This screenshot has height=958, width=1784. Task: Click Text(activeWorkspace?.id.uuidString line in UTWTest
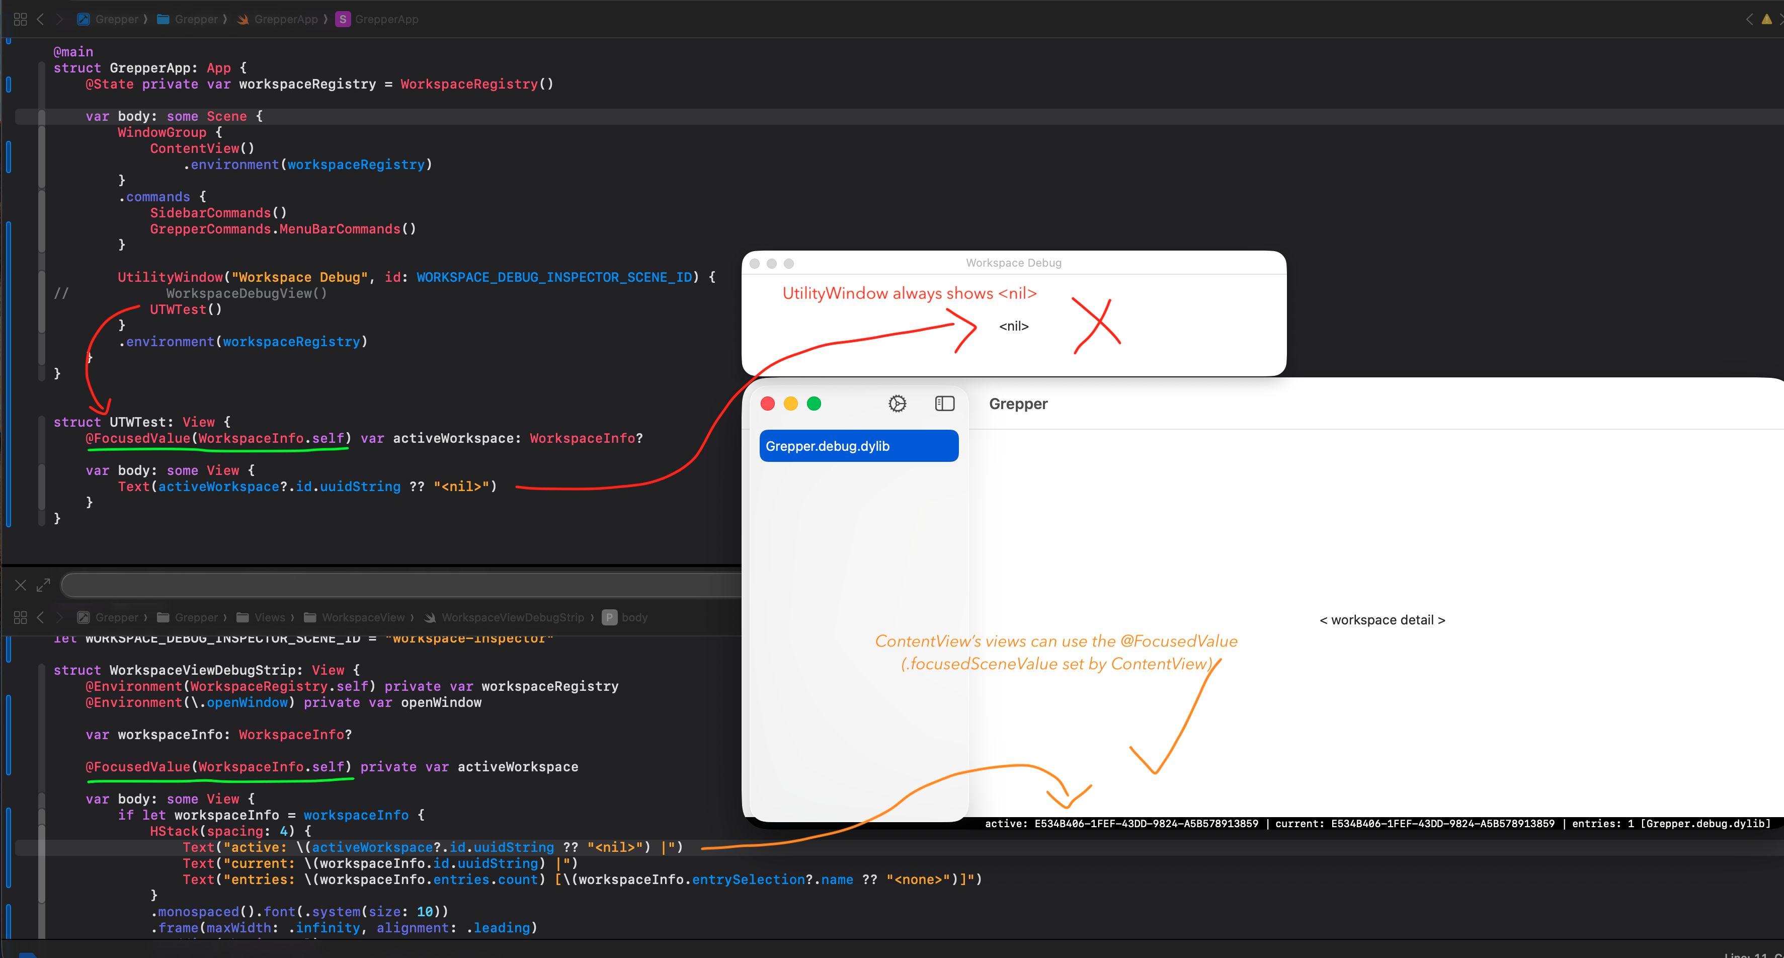[x=307, y=486]
